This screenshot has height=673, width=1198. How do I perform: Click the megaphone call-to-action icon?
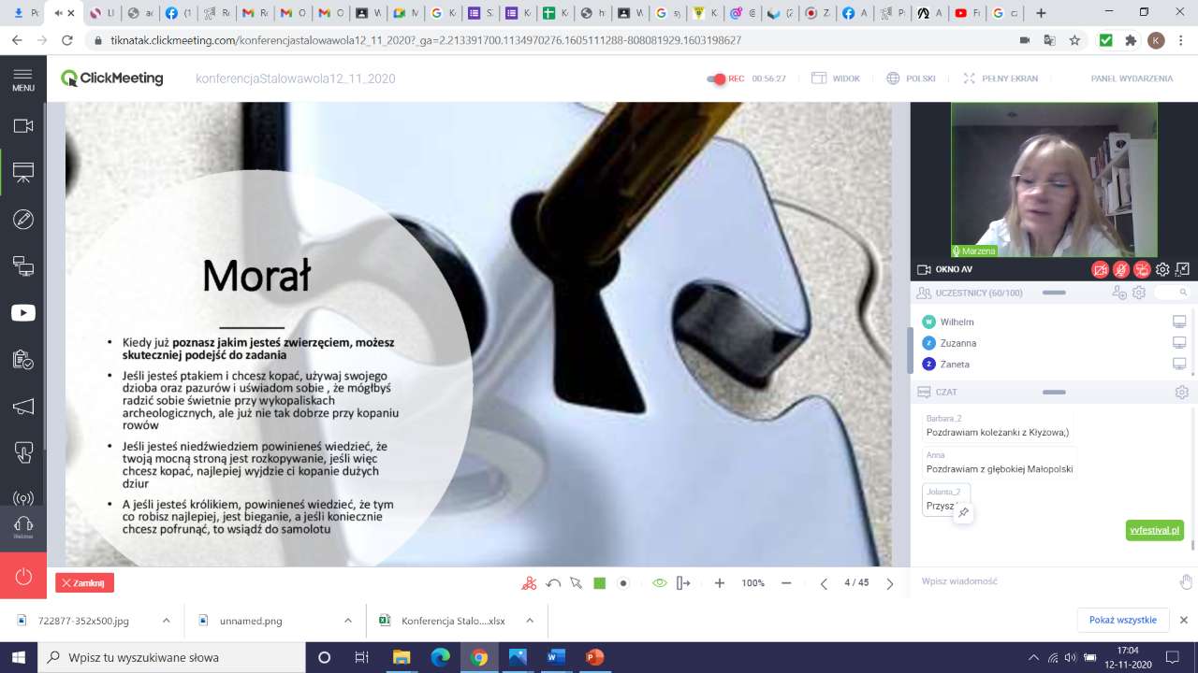pos(23,407)
